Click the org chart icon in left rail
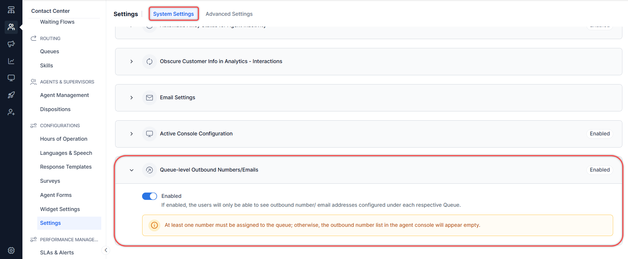Viewport: 628px width, 259px height. (11, 10)
